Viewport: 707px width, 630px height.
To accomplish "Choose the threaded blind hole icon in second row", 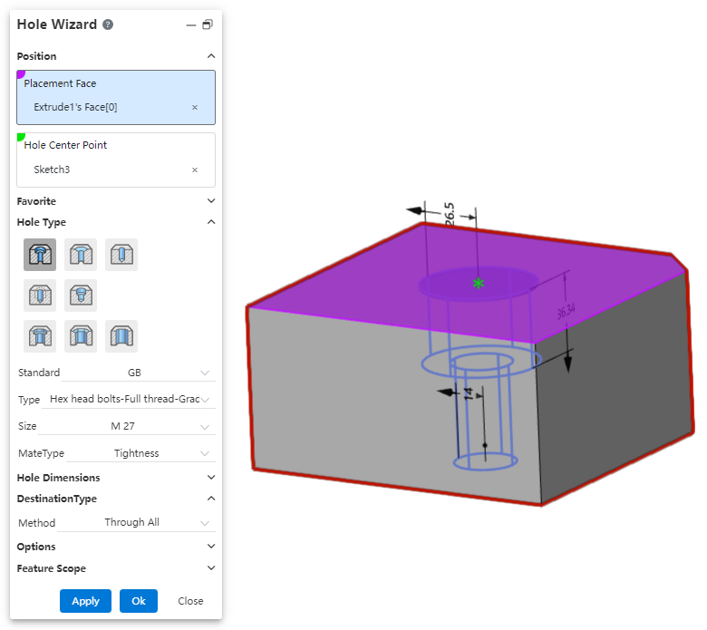I will click(x=40, y=296).
